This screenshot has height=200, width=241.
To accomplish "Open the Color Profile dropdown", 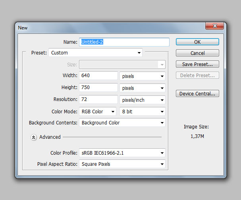I will coord(122,153).
